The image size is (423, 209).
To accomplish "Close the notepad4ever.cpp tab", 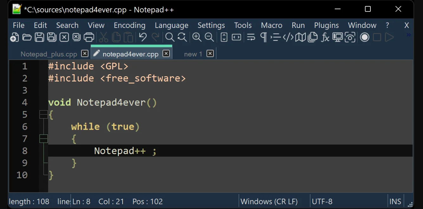I will 166,54.
